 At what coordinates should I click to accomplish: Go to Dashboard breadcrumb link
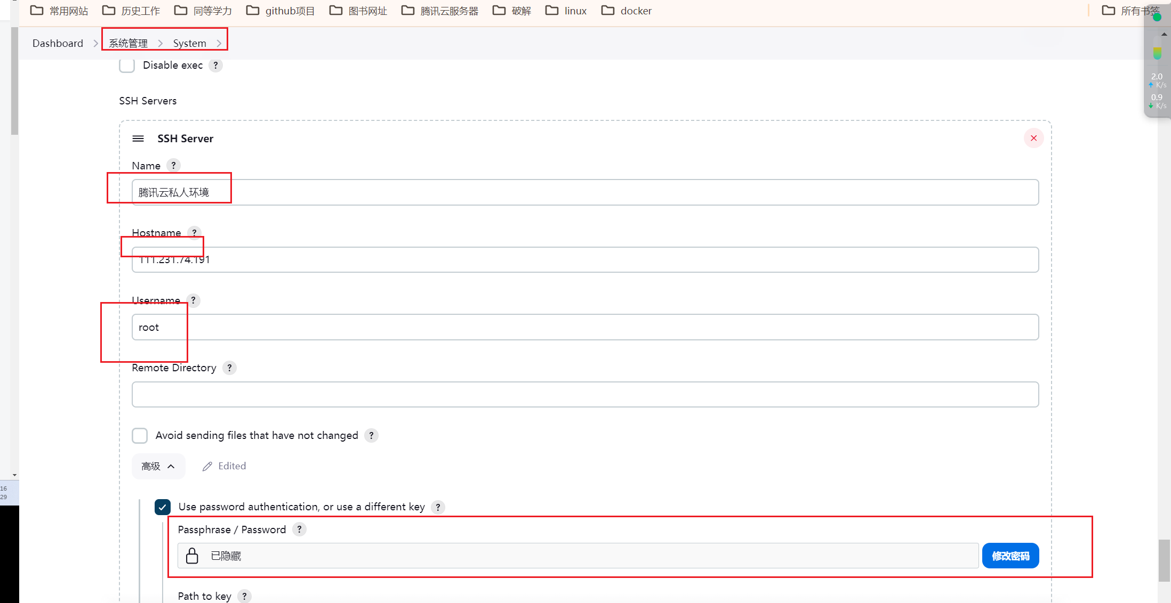coord(58,44)
